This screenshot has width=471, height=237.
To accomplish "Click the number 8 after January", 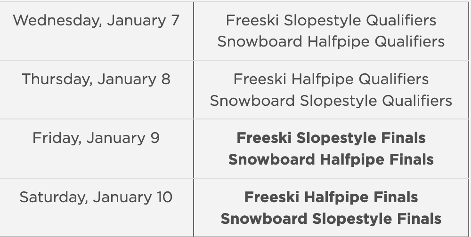I will click(x=165, y=79).
